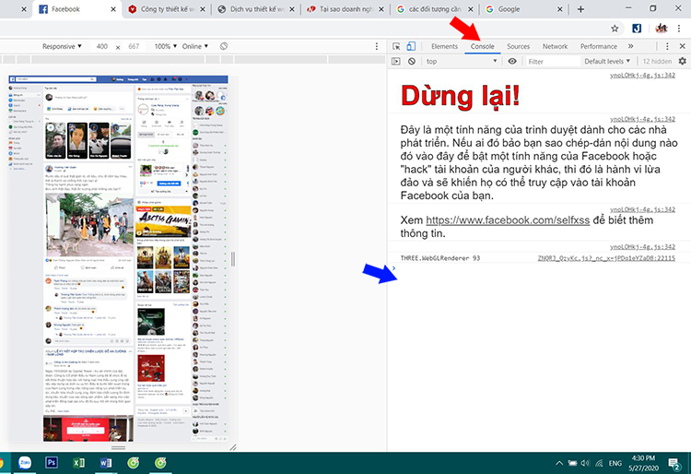Open the notification center icon
The height and width of the screenshot is (474, 691).
click(674, 464)
